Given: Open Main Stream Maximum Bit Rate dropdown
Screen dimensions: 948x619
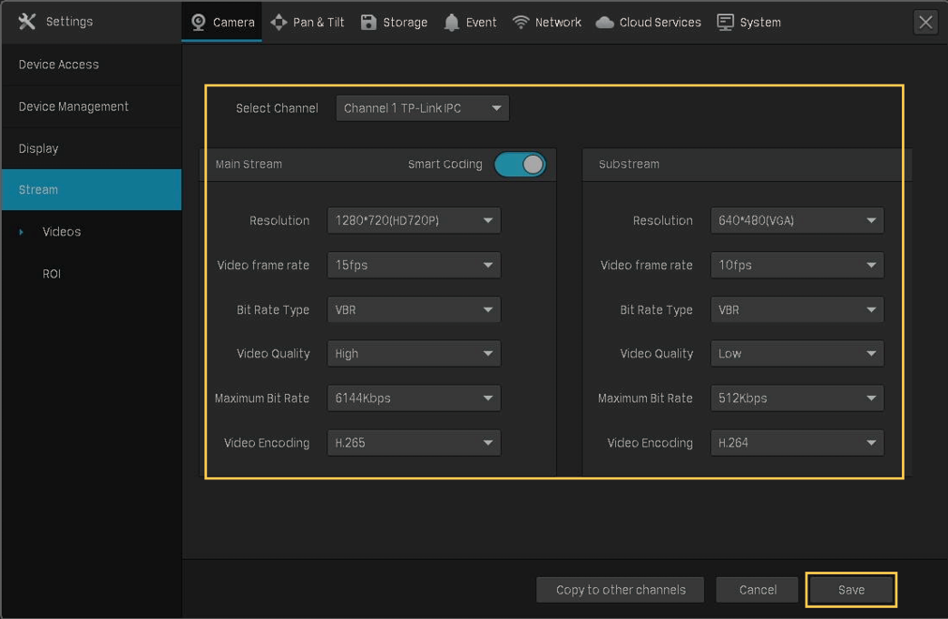Looking at the screenshot, I should point(414,398).
